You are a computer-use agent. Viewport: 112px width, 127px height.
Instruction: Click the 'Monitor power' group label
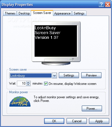coord(19,92)
